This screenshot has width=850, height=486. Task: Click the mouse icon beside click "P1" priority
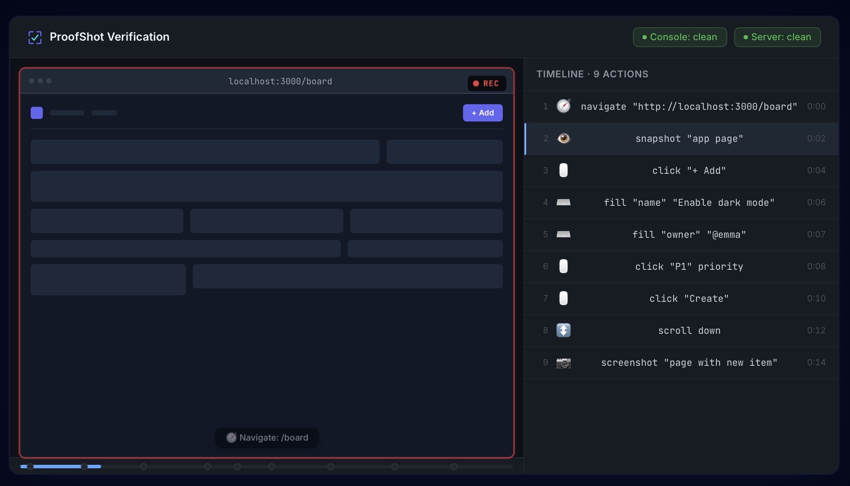pos(563,266)
